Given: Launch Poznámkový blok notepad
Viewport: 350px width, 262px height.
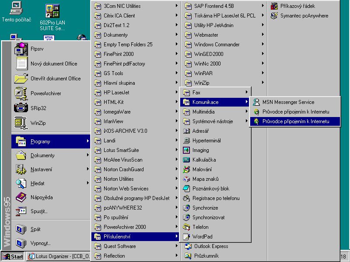Looking at the screenshot, I should [215, 189].
